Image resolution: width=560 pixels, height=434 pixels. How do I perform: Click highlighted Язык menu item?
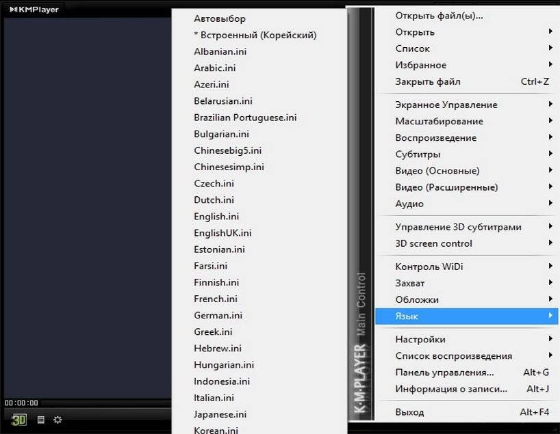click(x=466, y=316)
